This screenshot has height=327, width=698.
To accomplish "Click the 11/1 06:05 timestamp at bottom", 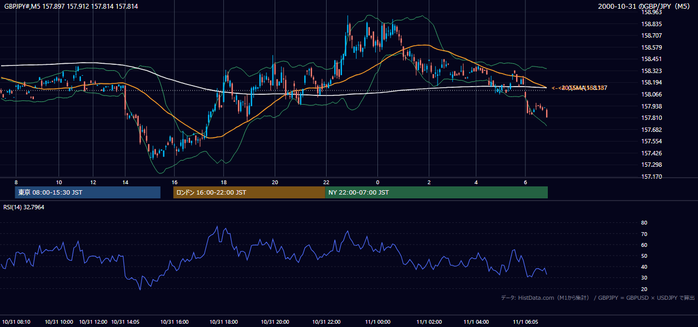I will [525, 322].
